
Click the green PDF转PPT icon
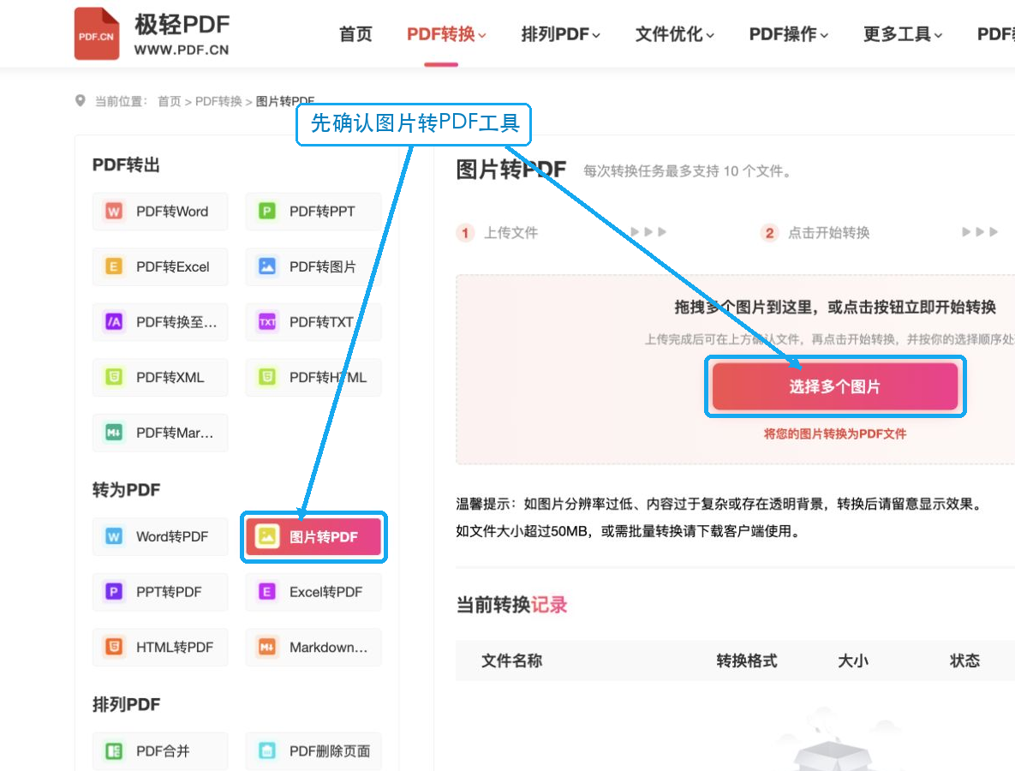pos(266,211)
